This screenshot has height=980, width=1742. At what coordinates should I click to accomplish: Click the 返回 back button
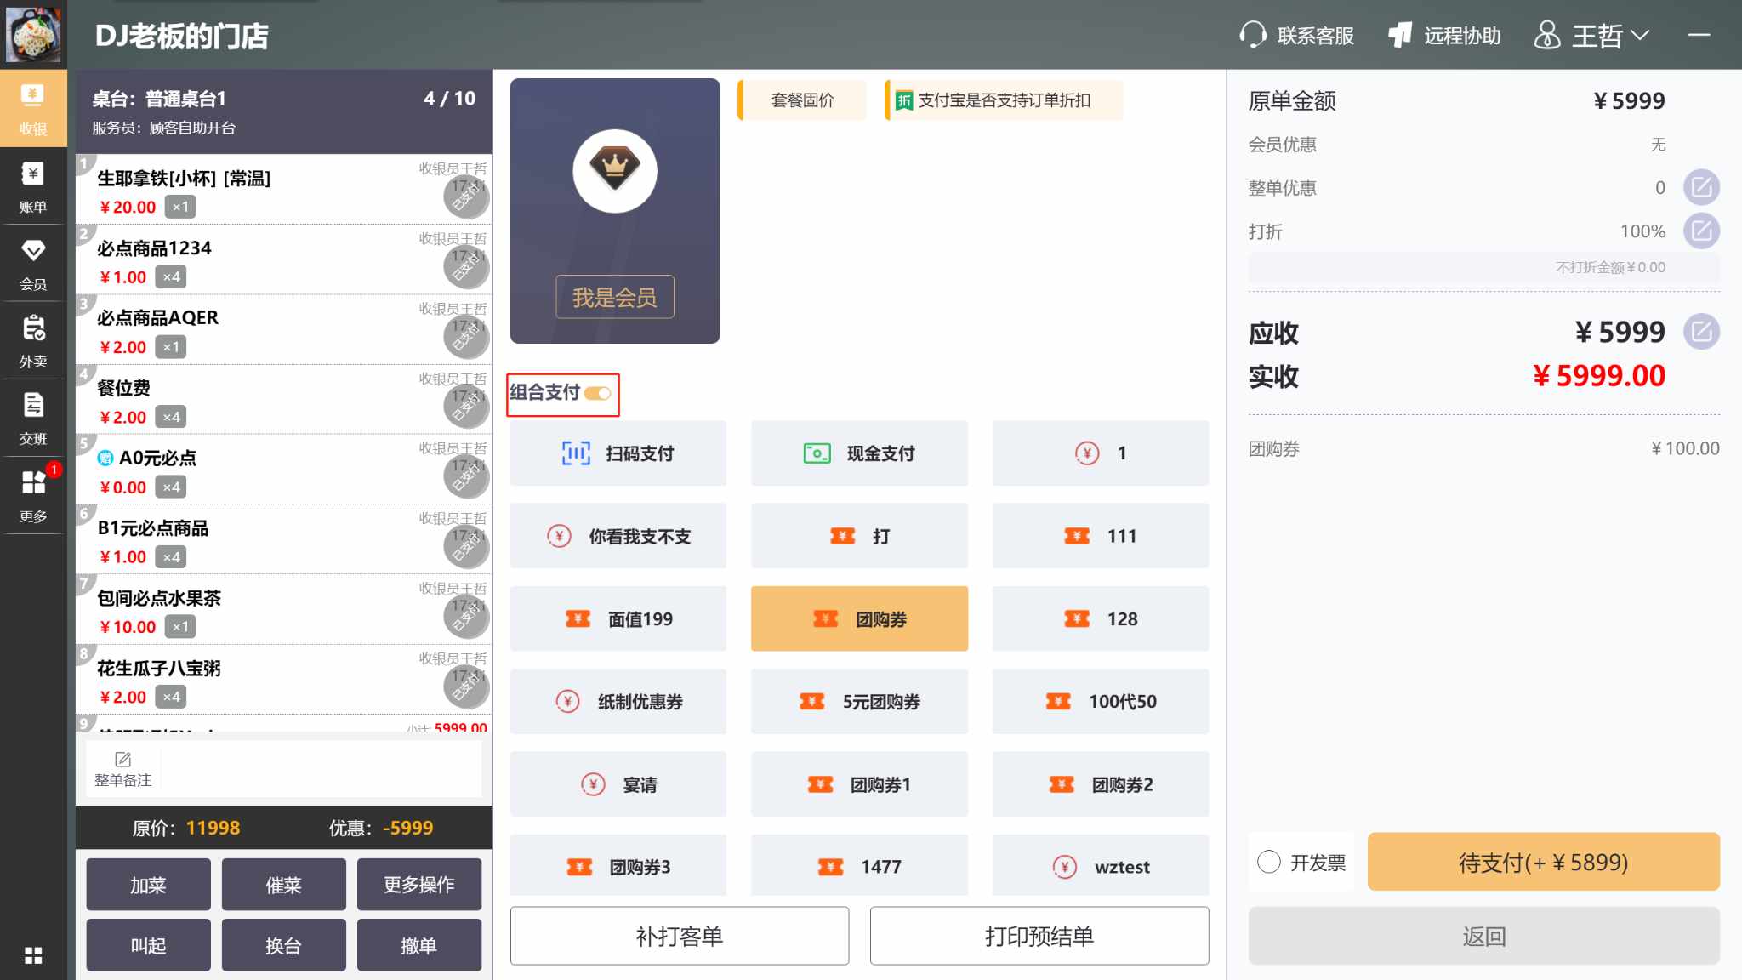coord(1483,936)
